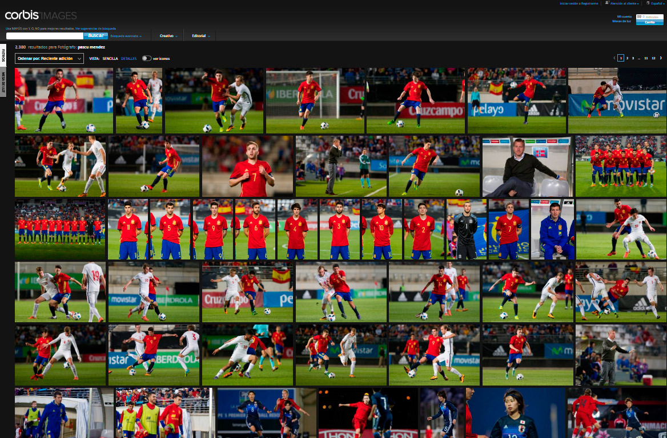The height and width of the screenshot is (438, 667).
Task: Open the Creativo menu
Action: [168, 36]
